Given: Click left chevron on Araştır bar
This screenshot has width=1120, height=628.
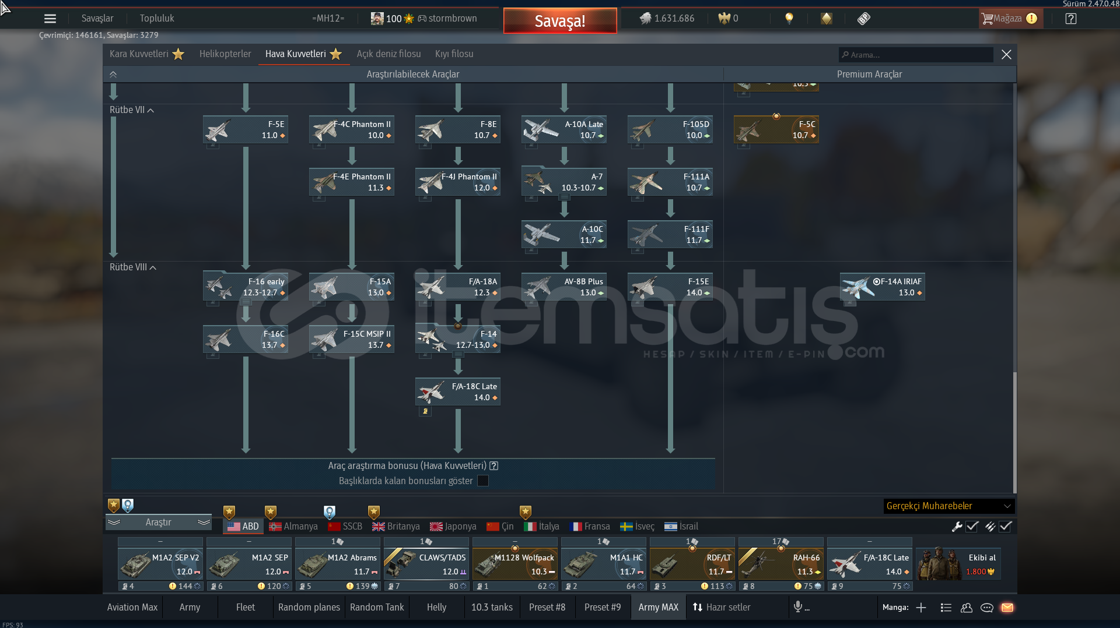Looking at the screenshot, I should (114, 523).
